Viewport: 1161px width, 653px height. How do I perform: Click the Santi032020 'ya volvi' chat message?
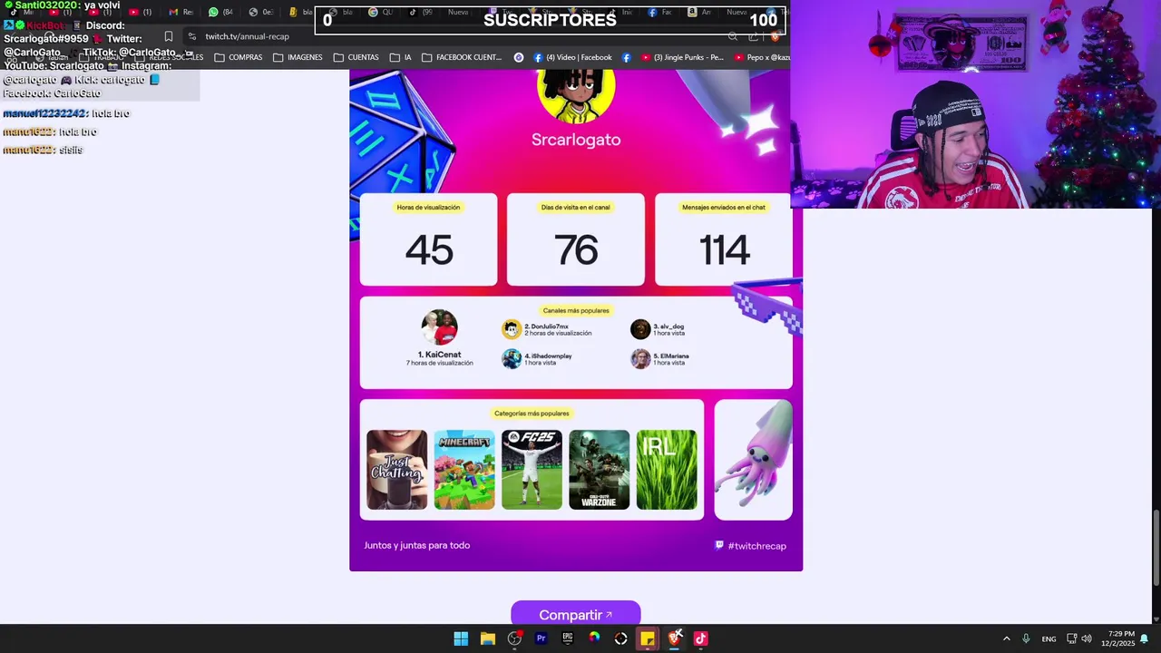(x=63, y=5)
